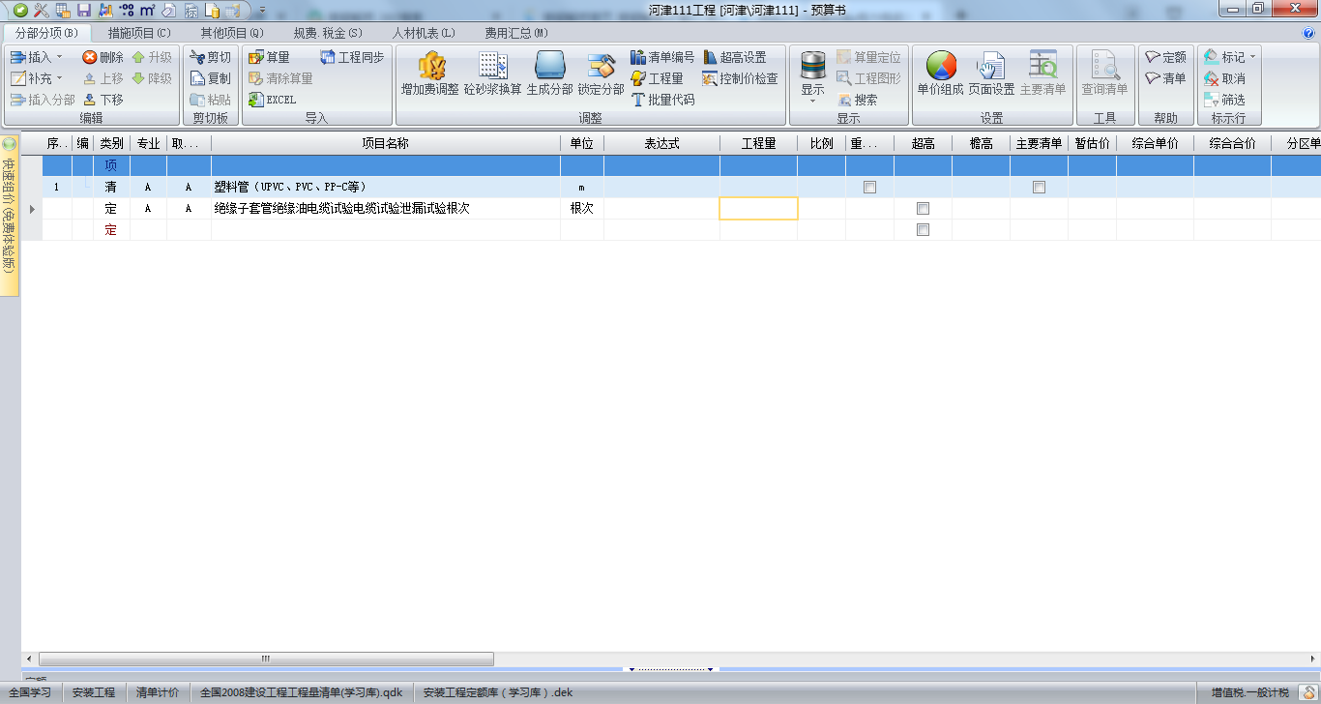Click the m² icon in the quick access bar
Screen dimensions: 1321x704
point(147,10)
